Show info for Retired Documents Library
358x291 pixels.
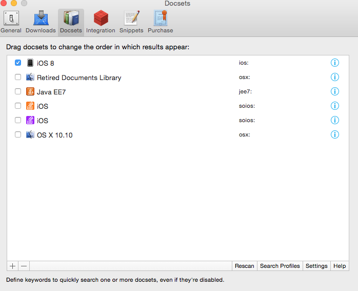[x=335, y=77]
